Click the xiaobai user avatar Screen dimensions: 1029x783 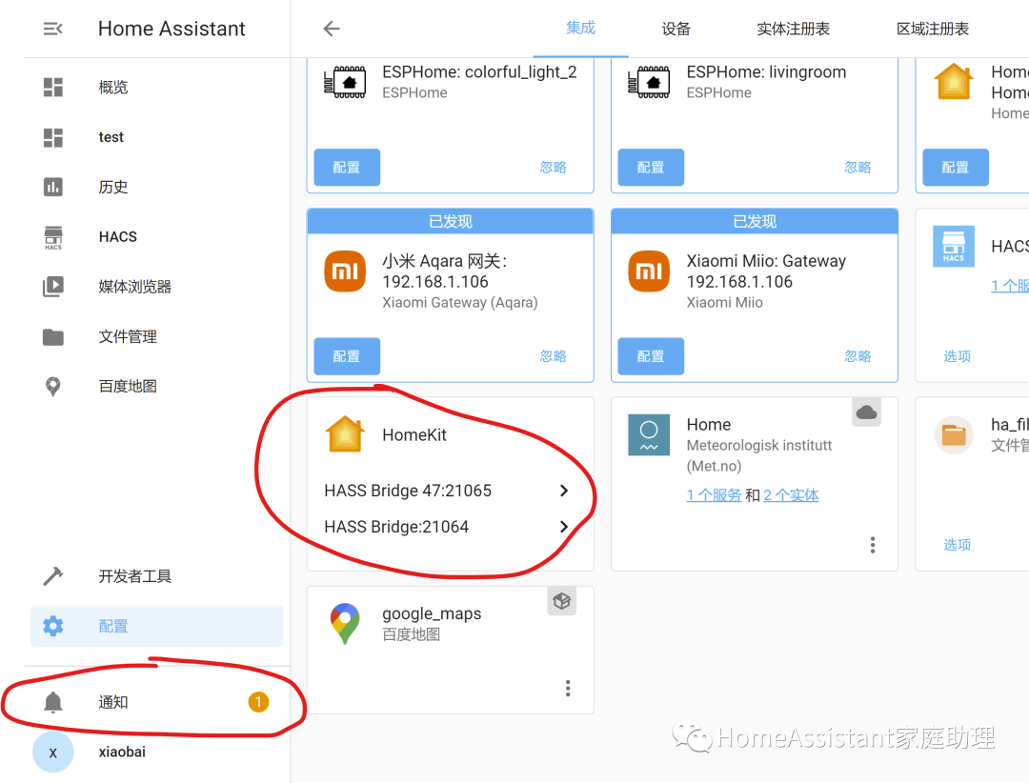point(52,752)
